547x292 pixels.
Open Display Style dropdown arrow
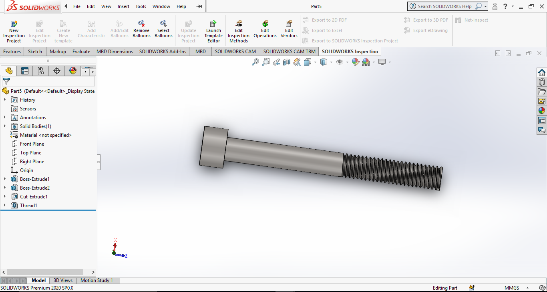331,62
